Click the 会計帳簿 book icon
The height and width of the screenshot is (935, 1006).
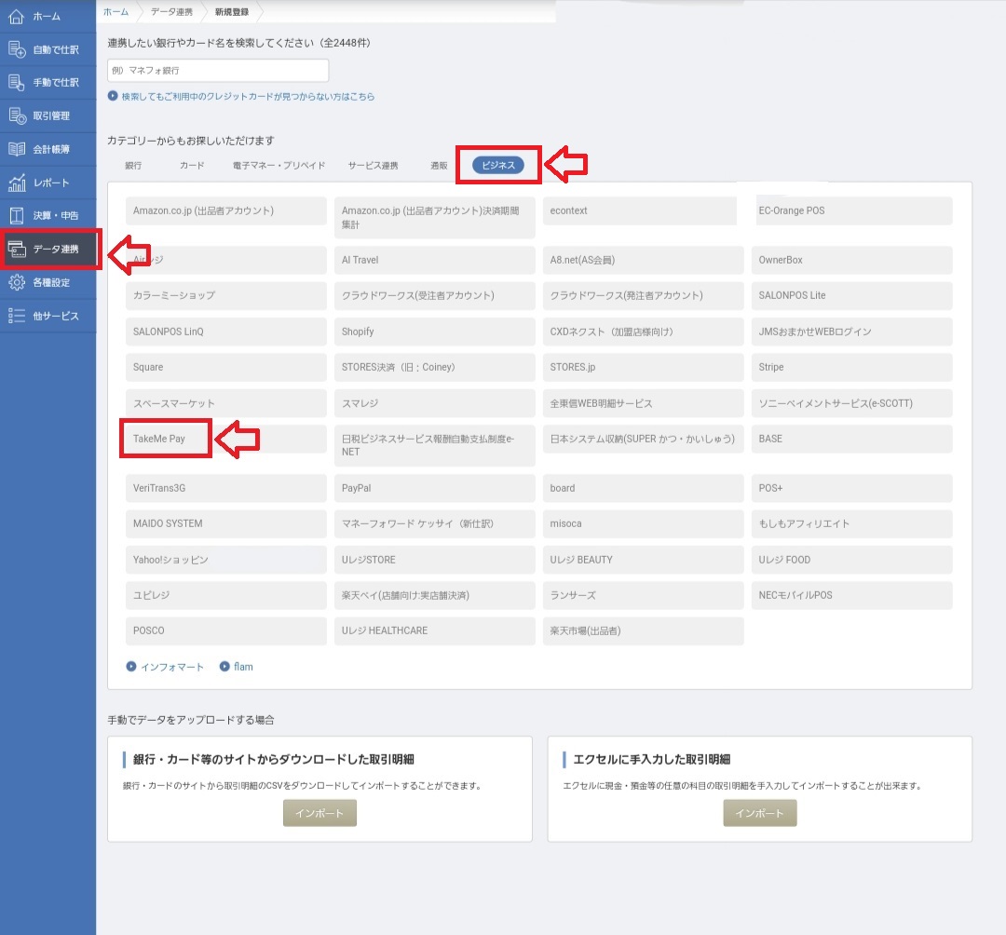[x=17, y=149]
